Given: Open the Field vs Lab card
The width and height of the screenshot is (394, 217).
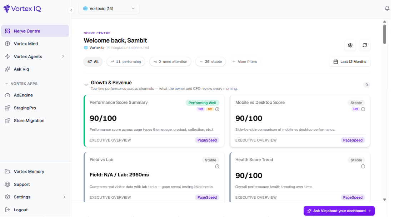Looking at the screenshot, I should click(x=154, y=177).
